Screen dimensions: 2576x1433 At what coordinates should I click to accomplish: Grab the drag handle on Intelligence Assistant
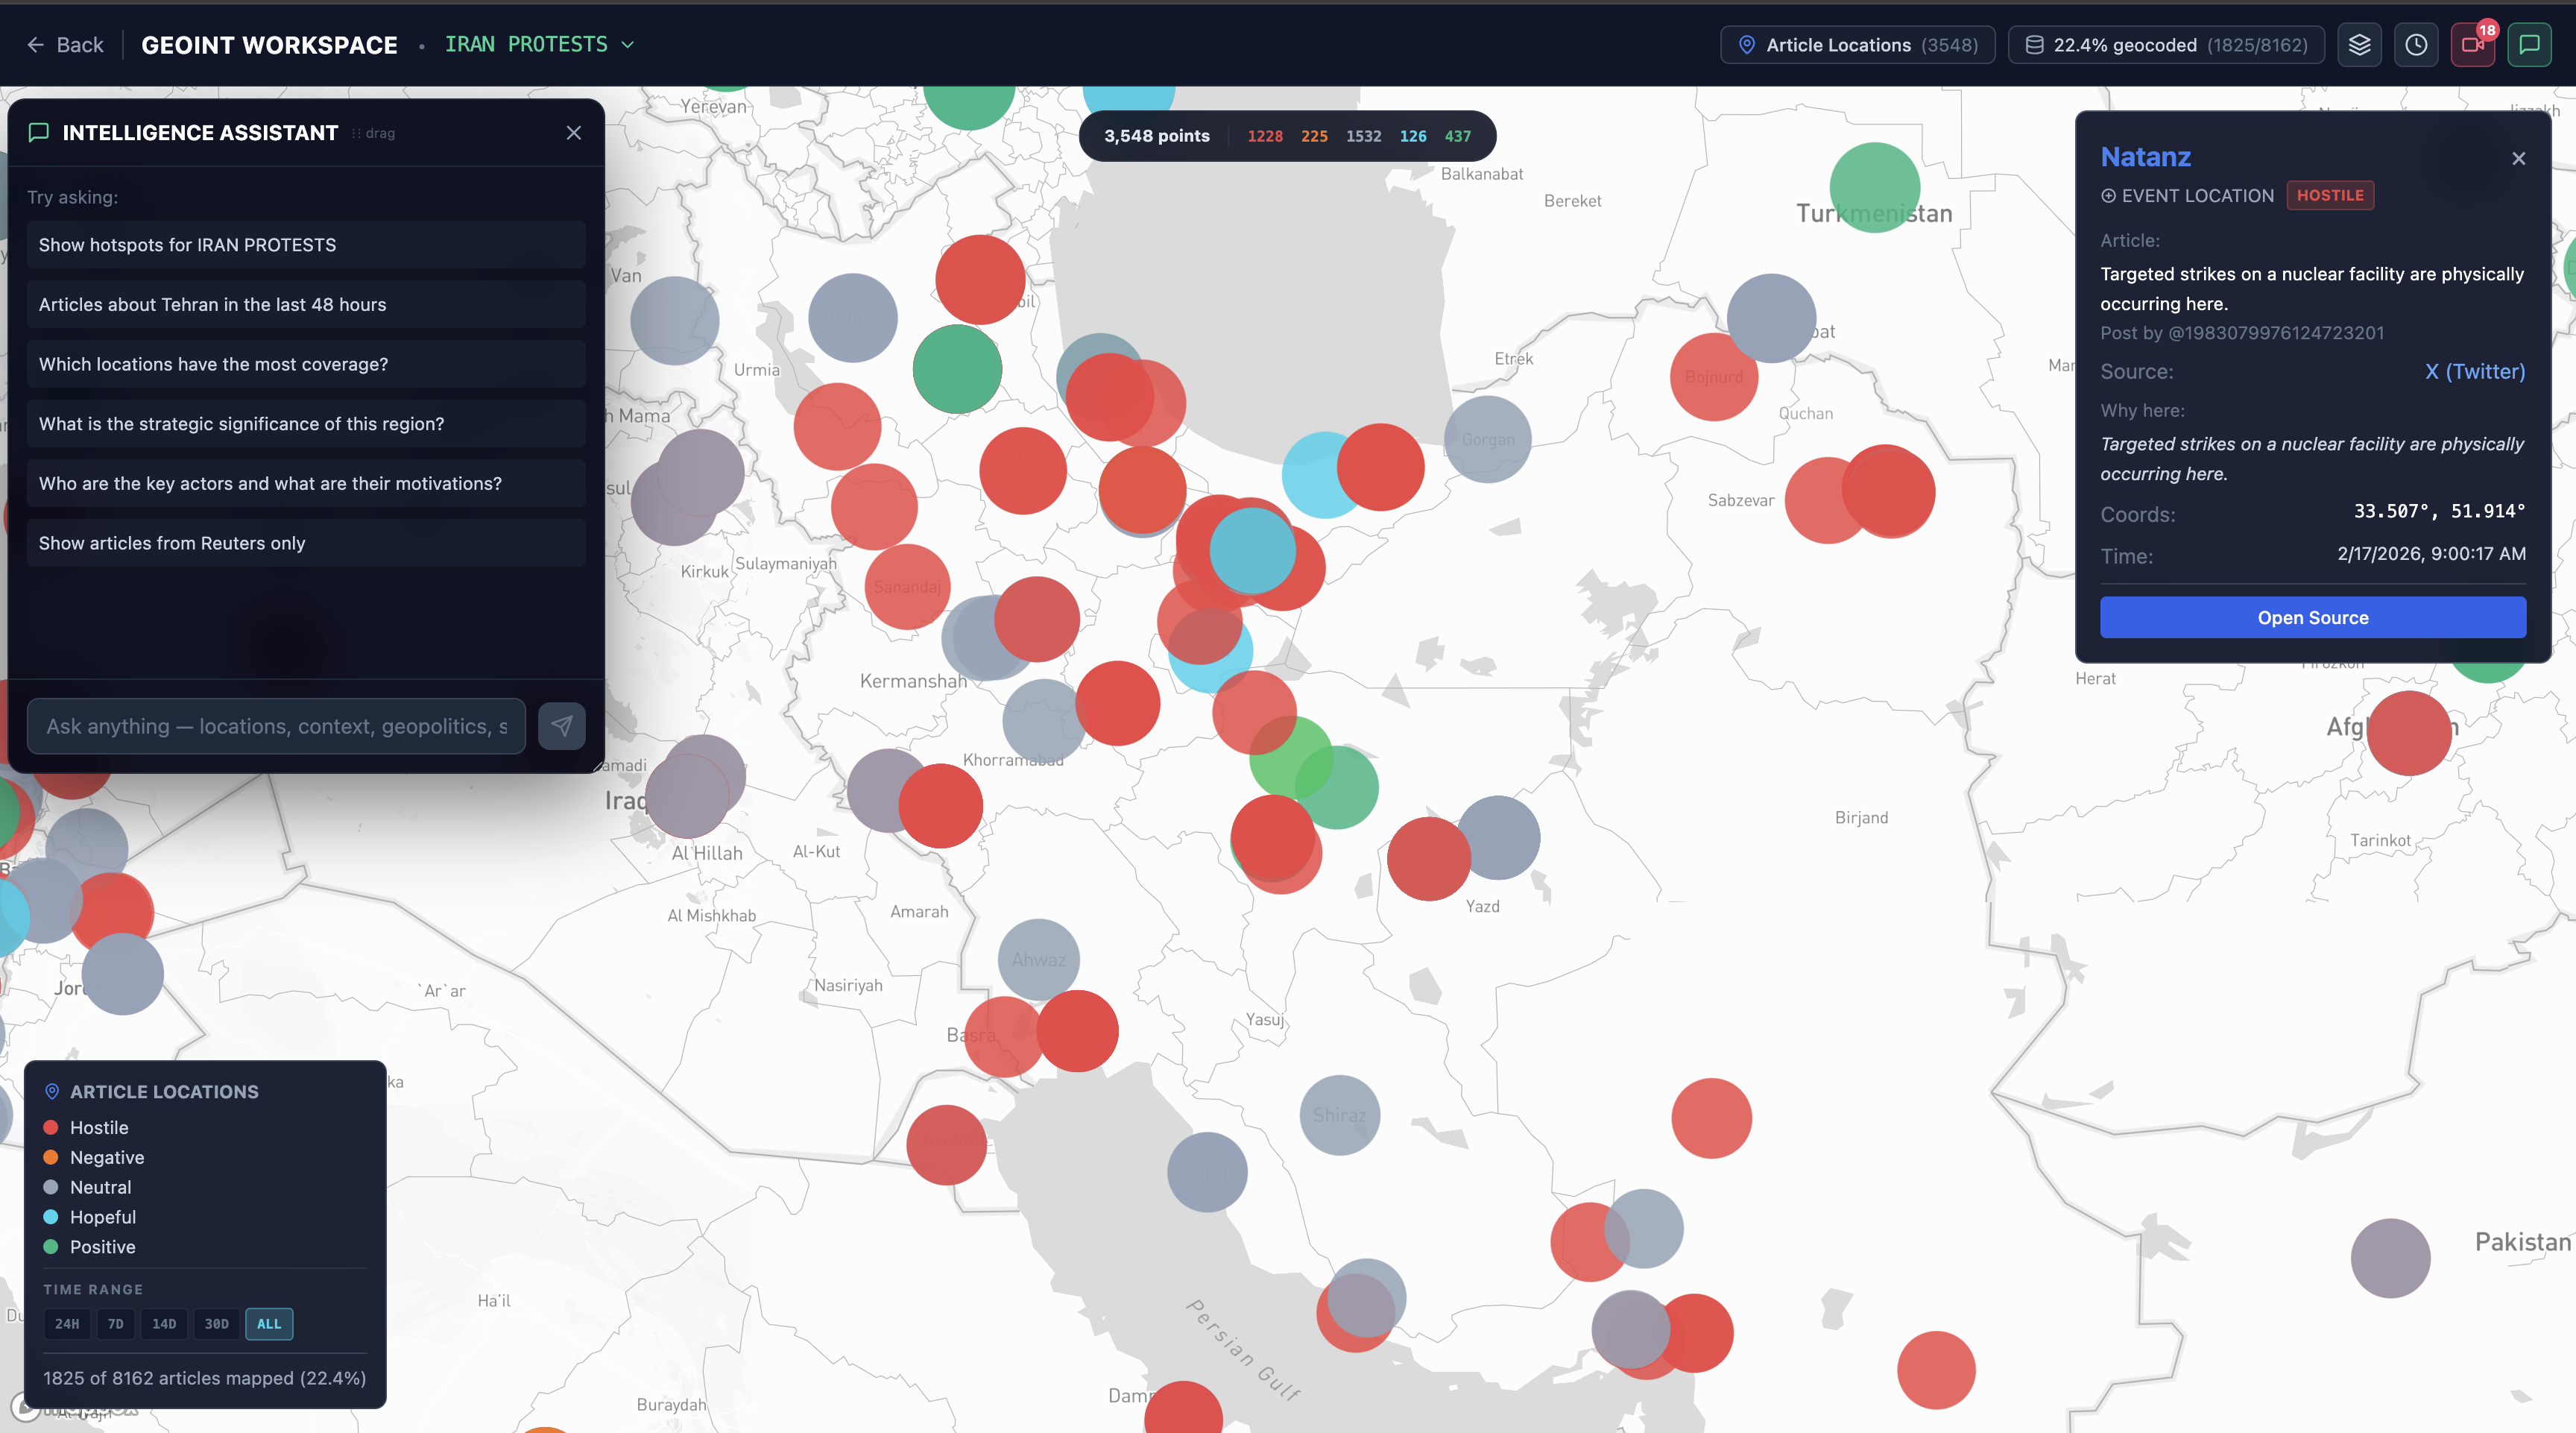click(373, 132)
